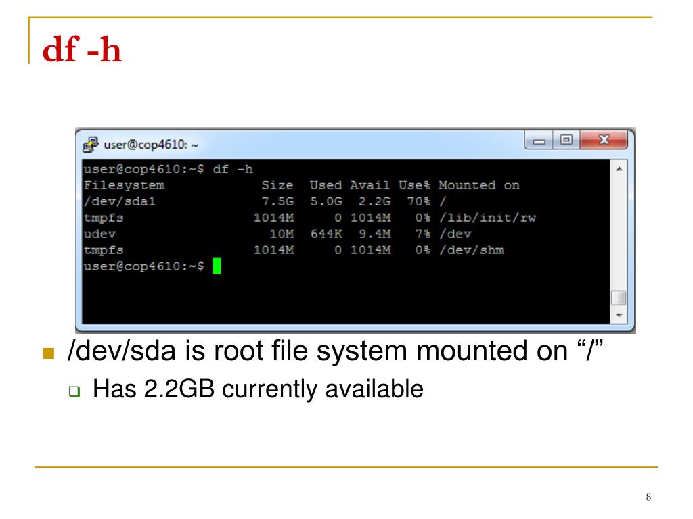
Task: Click the '10M' size value
Action: 282,234
